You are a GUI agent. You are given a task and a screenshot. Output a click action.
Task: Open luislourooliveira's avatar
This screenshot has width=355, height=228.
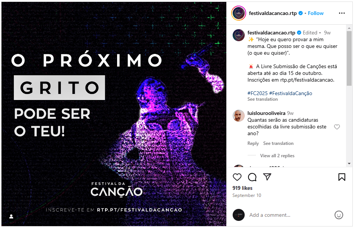tap(239, 116)
